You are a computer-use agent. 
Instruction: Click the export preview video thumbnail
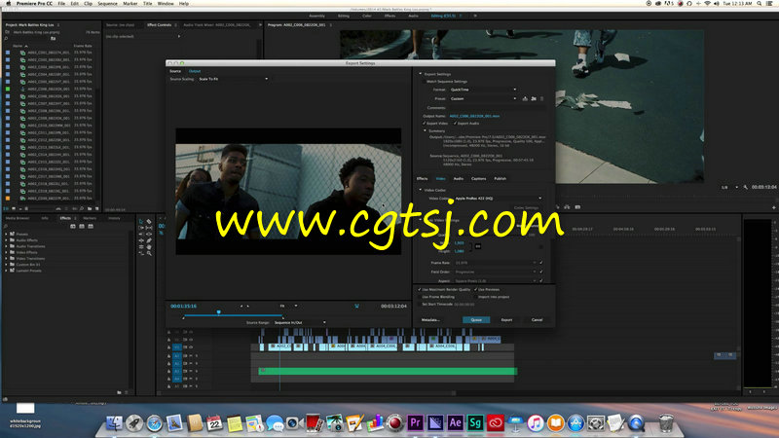pyautogui.click(x=288, y=192)
